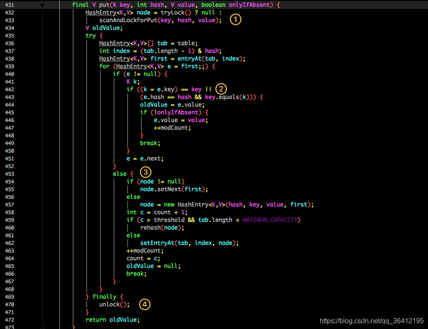The height and width of the screenshot is (329, 428).
Task: Click line number 442 in the gutter
Action: point(9,89)
